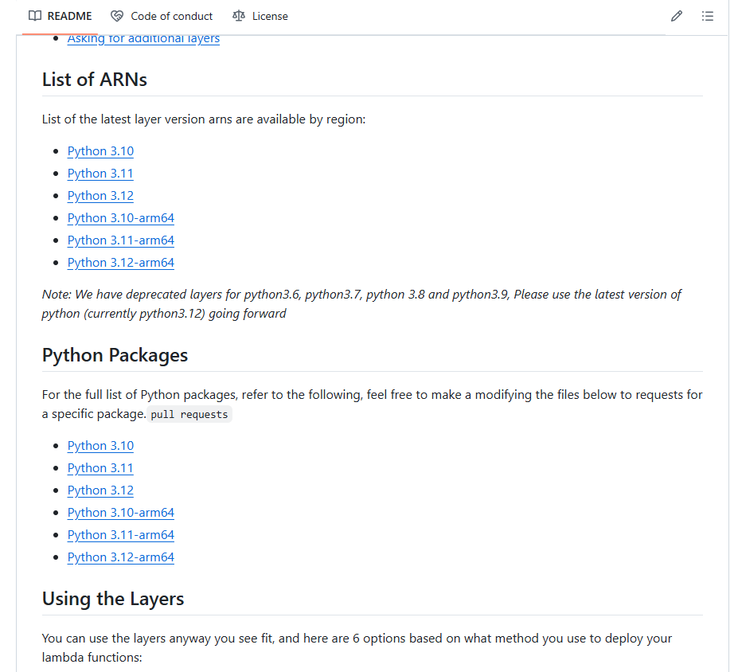The width and height of the screenshot is (738, 672).
Task: Open Python 3.10 link under Python Packages
Action: 100,446
